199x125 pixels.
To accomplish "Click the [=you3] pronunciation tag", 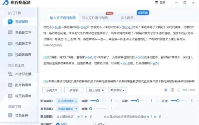I will coord(125,63).
